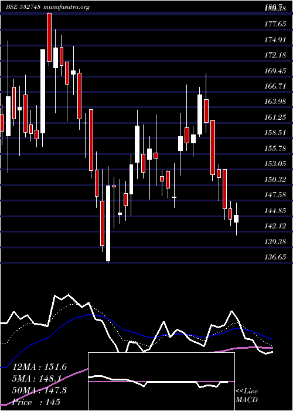Click the 5MA : 148.1 readout
Screen dimensions: 293x411
[36, 379]
